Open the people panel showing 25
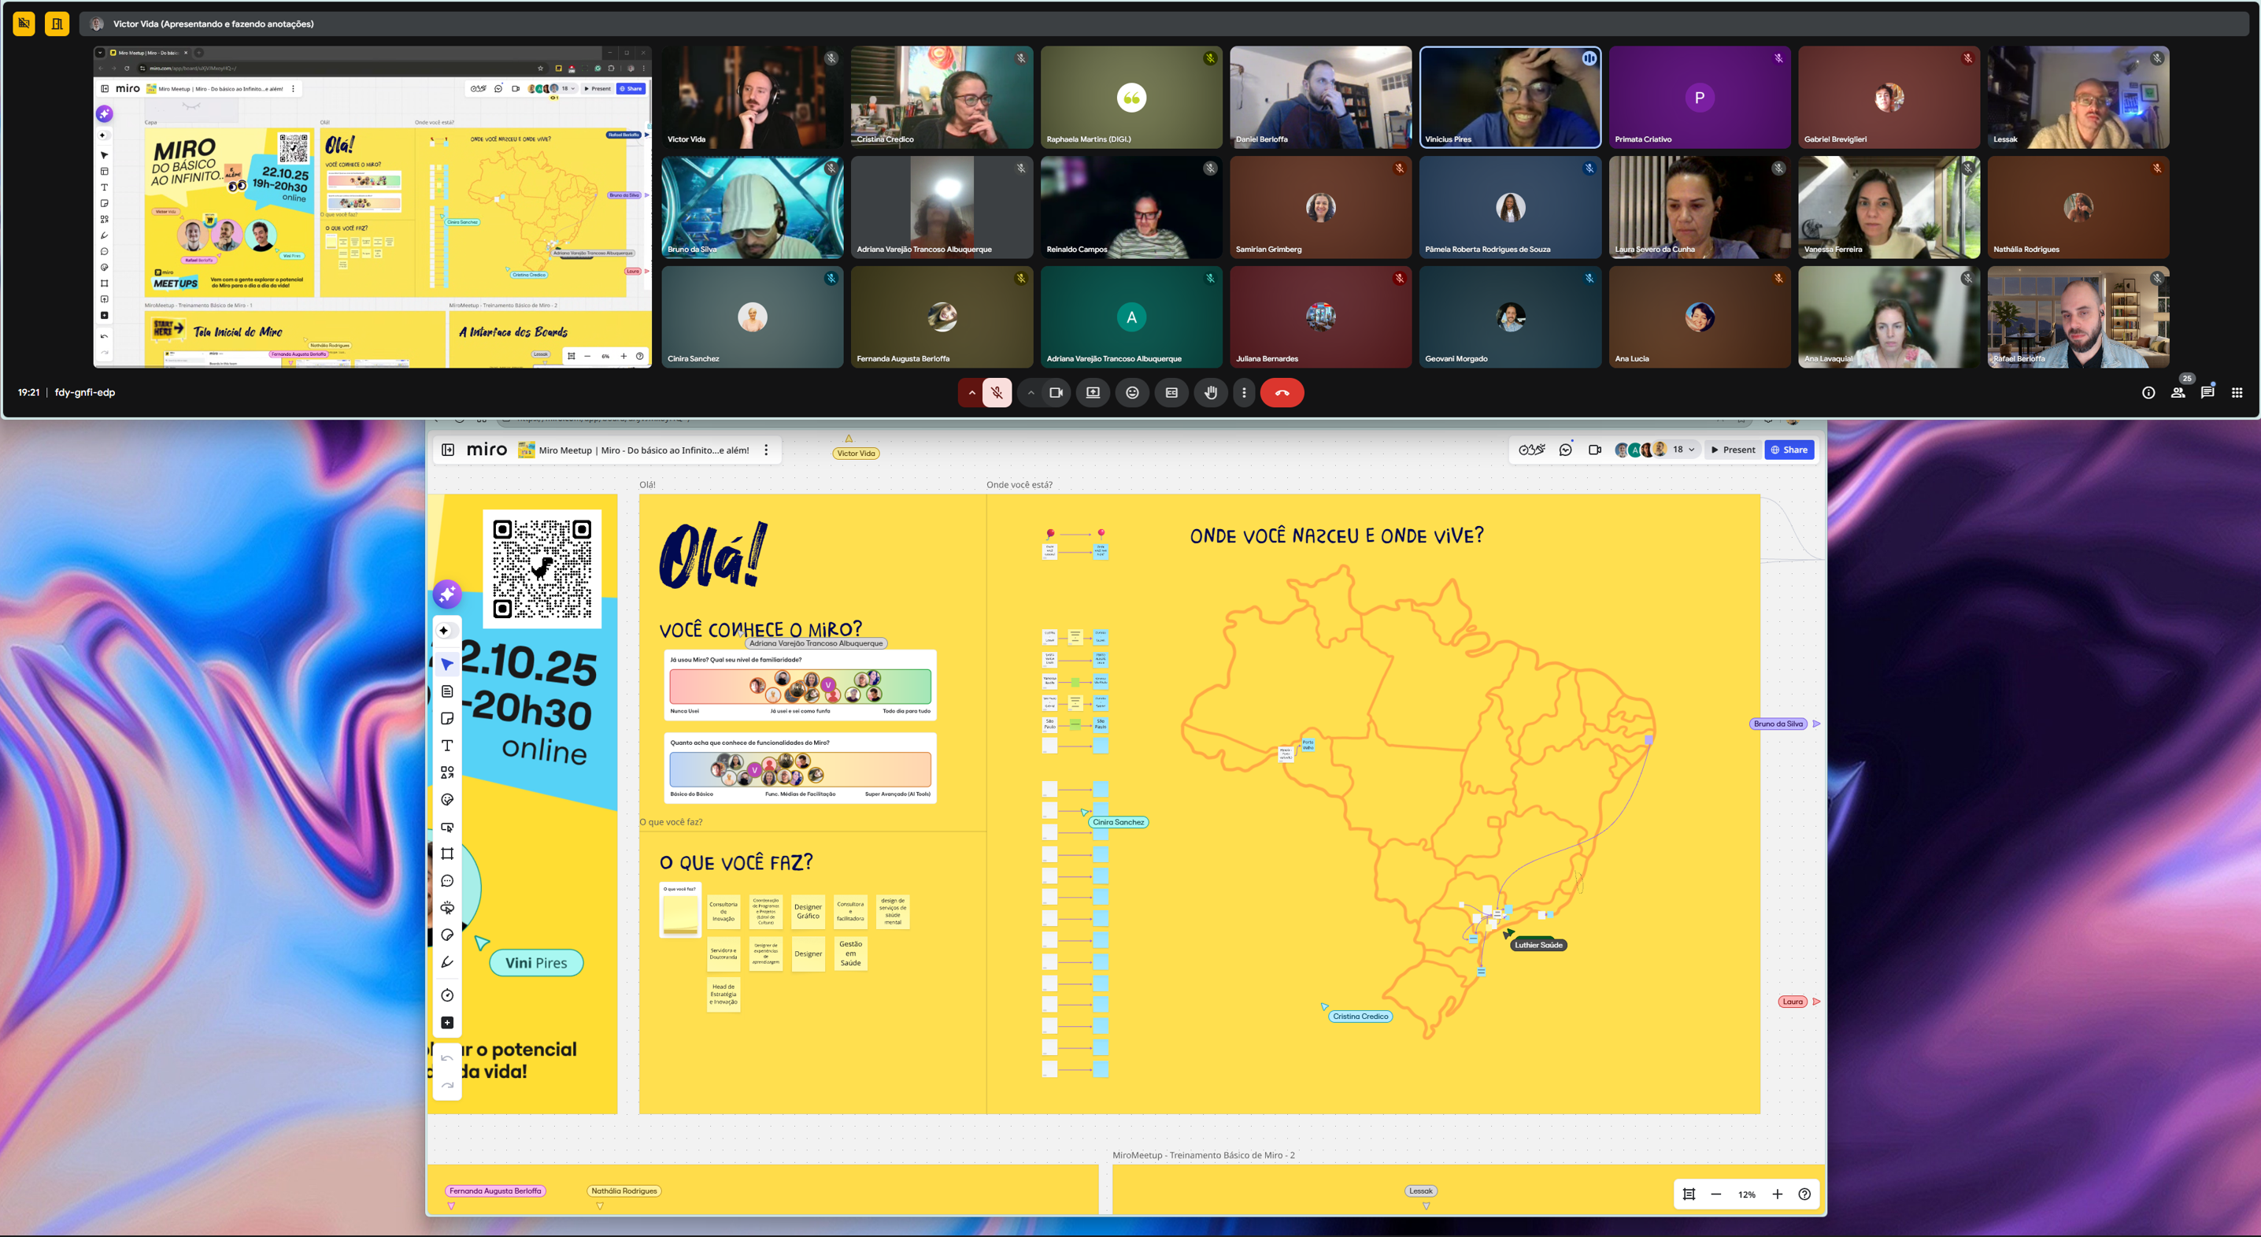The image size is (2261, 1237). (2178, 391)
